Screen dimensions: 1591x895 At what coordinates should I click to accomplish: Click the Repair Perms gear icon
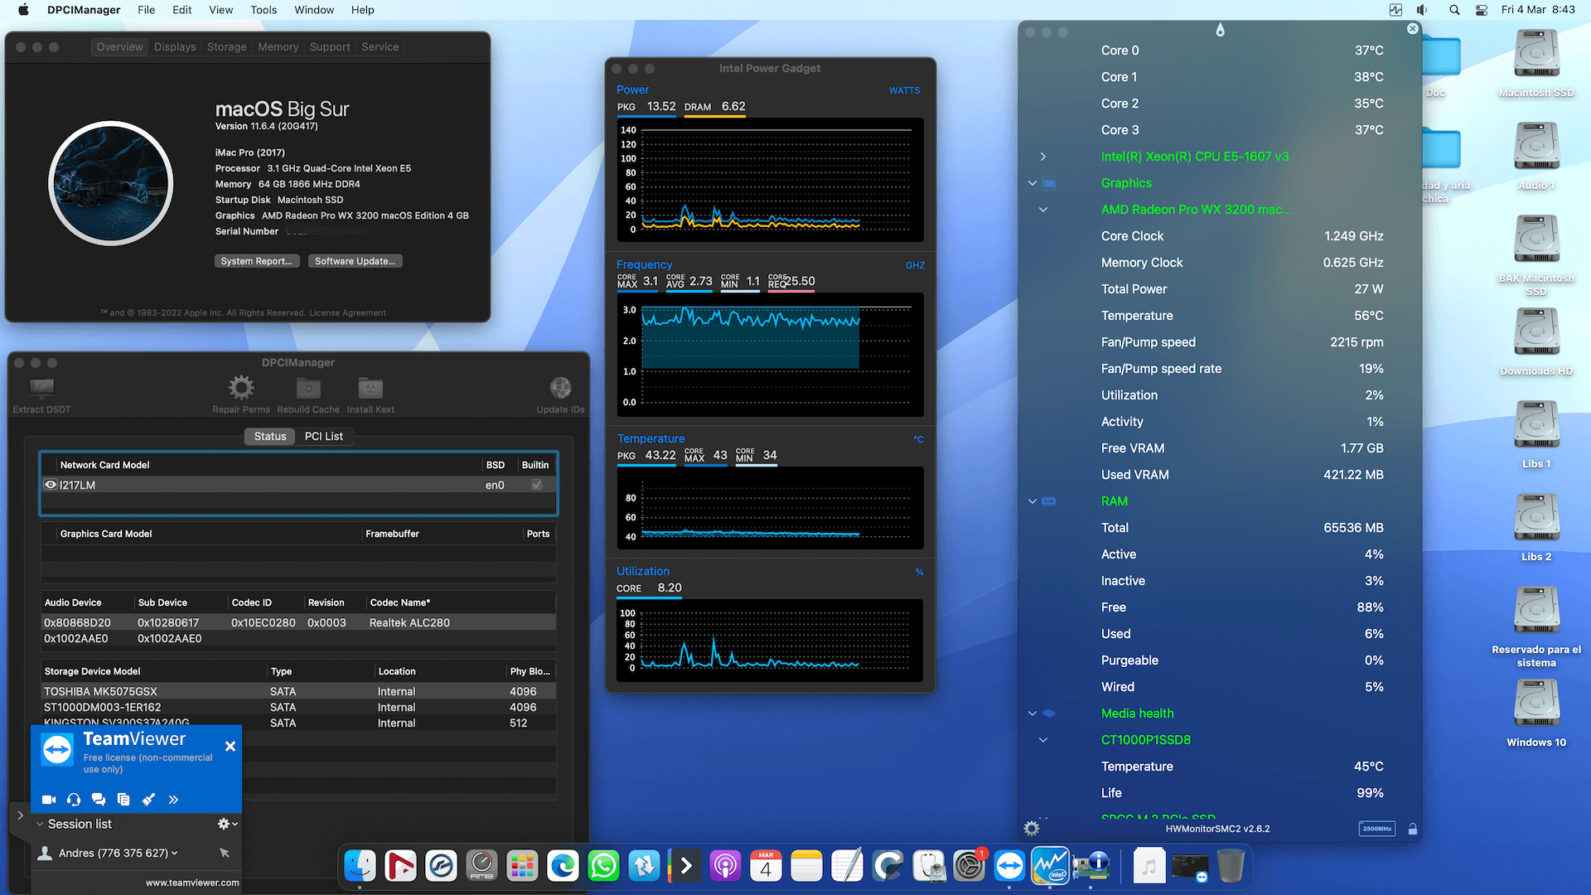[x=241, y=387]
